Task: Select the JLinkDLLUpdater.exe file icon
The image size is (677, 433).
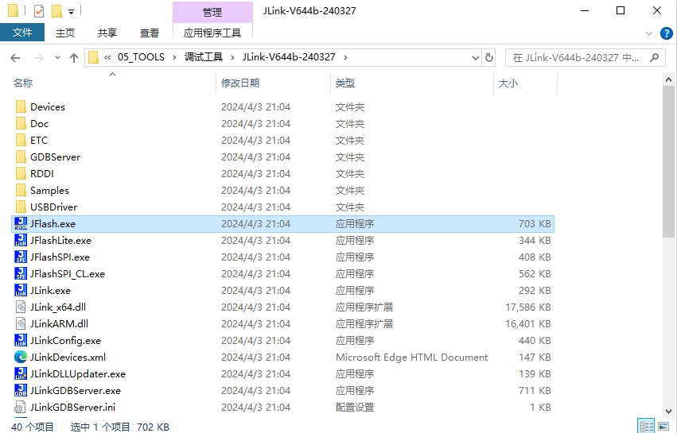Action: point(21,373)
